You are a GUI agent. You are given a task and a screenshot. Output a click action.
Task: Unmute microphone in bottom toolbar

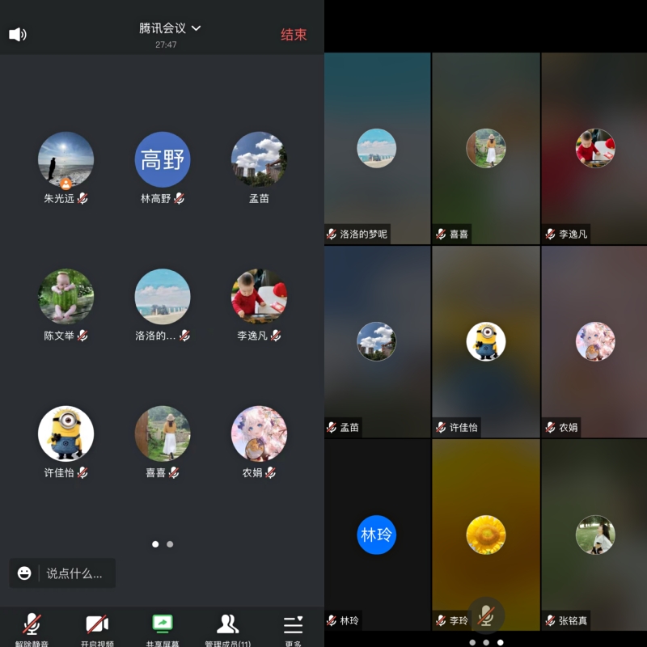(x=32, y=624)
